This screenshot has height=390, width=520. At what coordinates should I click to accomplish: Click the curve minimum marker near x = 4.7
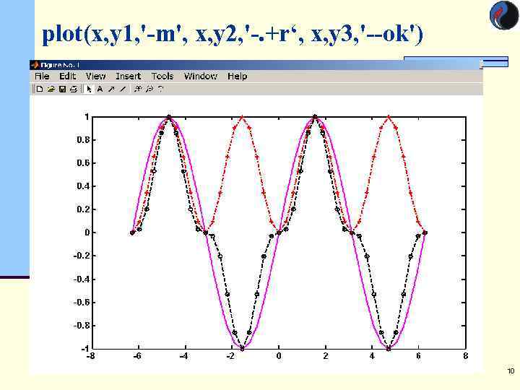(x=389, y=349)
